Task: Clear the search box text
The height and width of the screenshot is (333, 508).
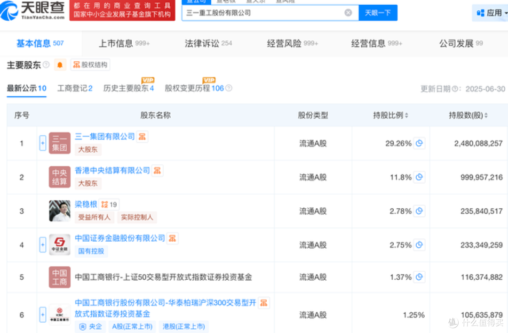Action: coord(348,13)
